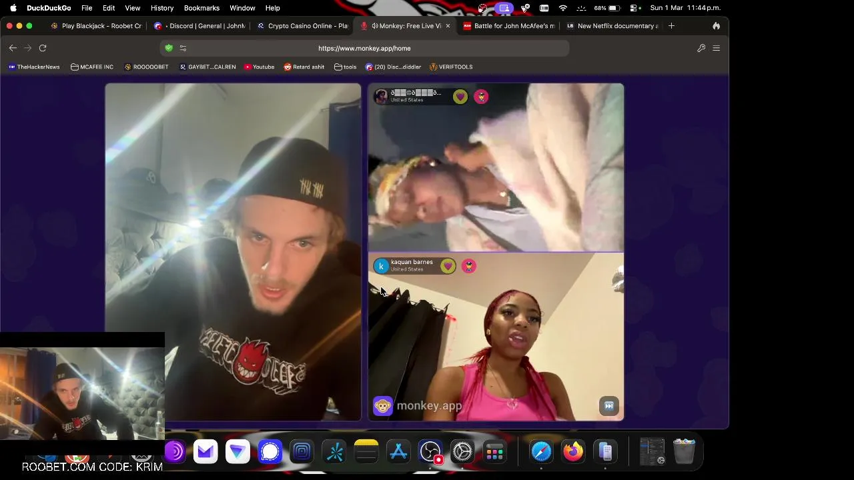The image size is (854, 480).
Task: Reload the monkey.app page
Action: (43, 48)
